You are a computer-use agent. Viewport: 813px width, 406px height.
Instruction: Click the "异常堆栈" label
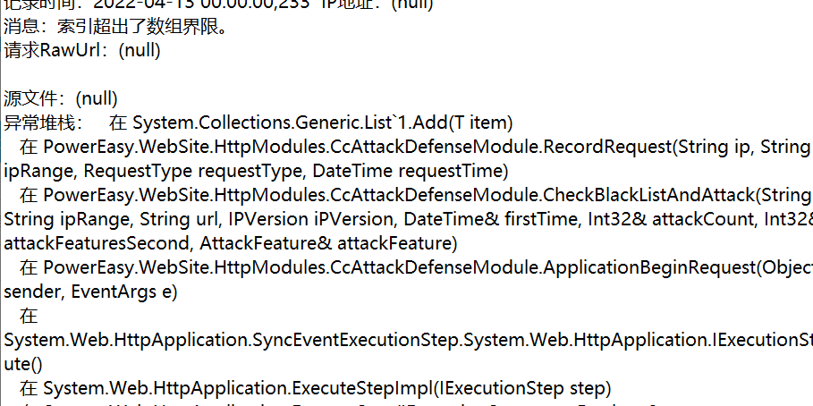pyautogui.click(x=43, y=122)
